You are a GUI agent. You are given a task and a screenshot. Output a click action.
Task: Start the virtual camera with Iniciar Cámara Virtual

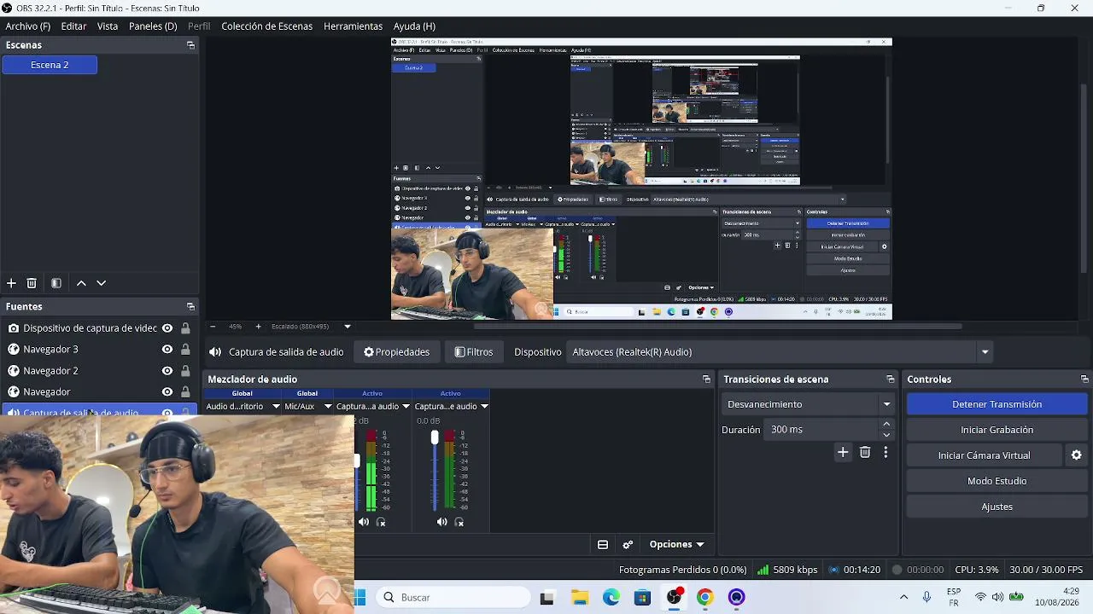point(984,455)
